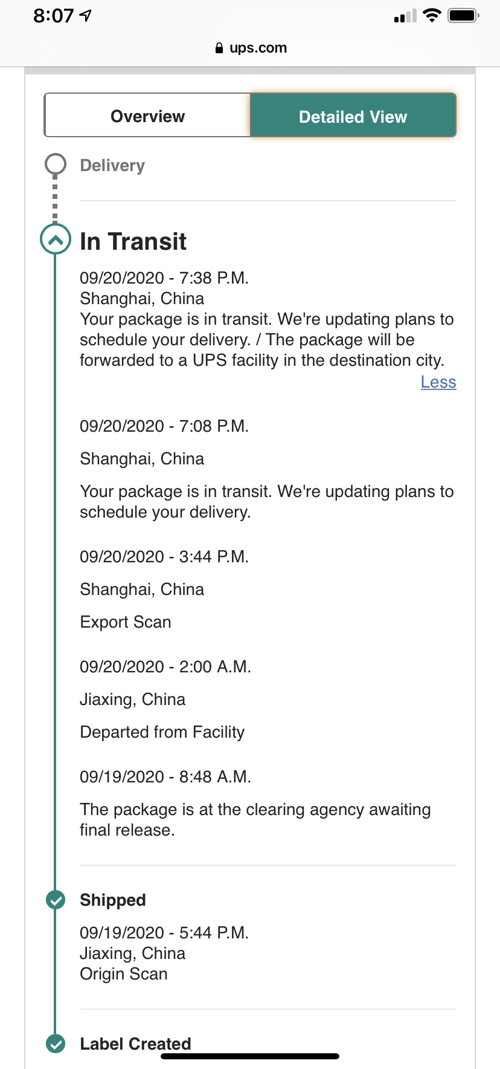Tap the cellular signal bars icon
500x1069 pixels.
[405, 16]
